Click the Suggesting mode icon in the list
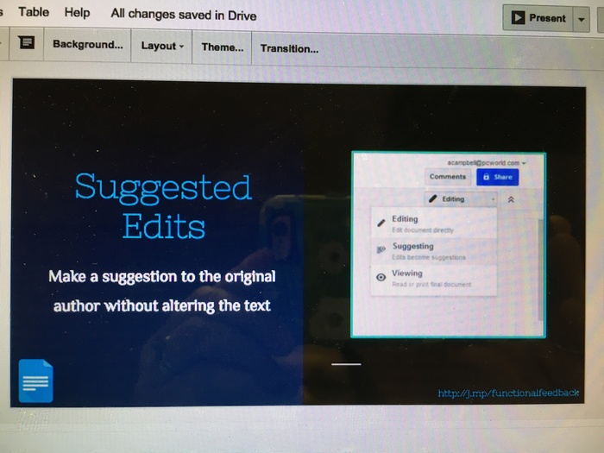Viewport: 604px width, 453px height. click(x=381, y=250)
